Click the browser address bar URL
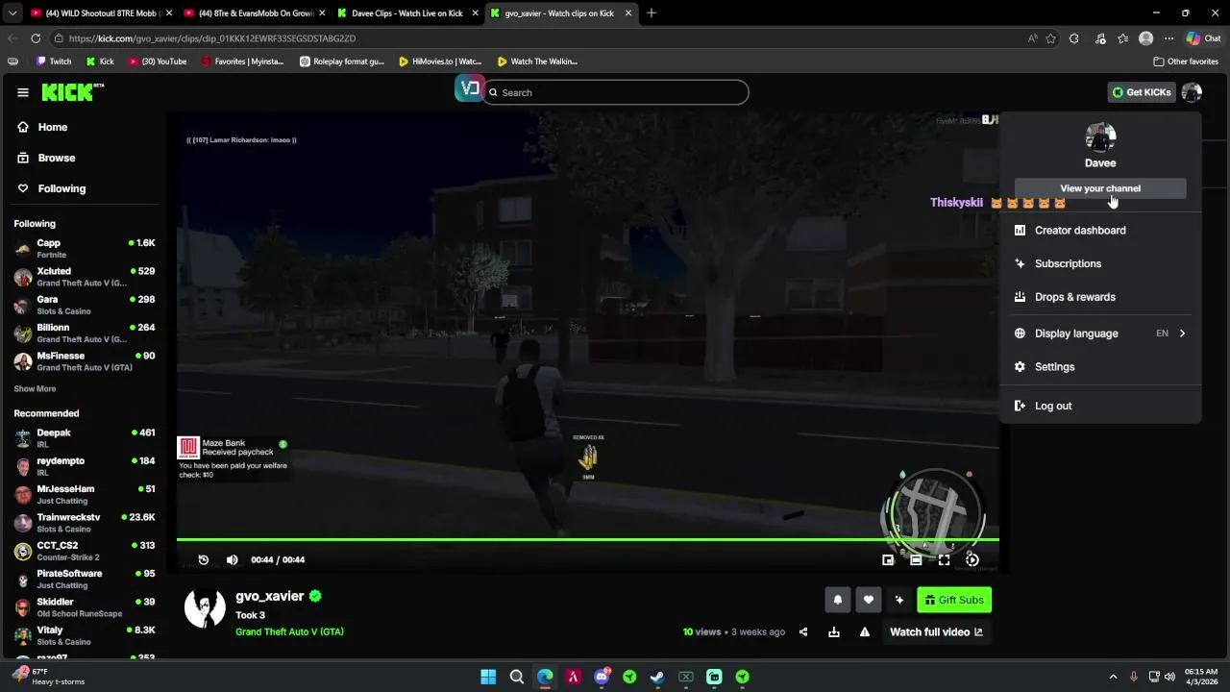1230x692 pixels. (x=212, y=38)
